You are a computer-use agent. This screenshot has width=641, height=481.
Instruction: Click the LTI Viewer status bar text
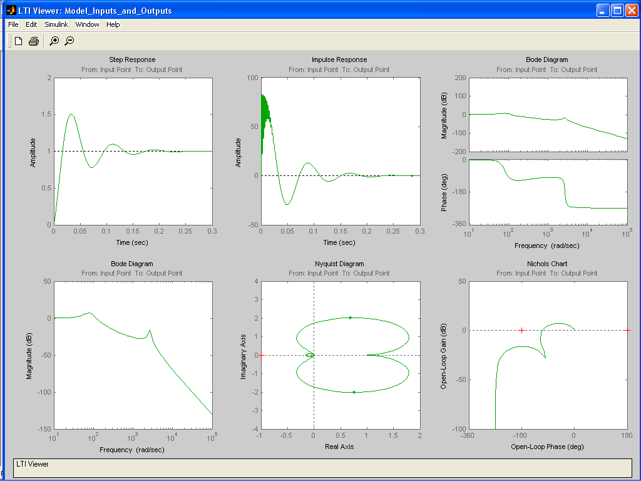click(x=33, y=464)
